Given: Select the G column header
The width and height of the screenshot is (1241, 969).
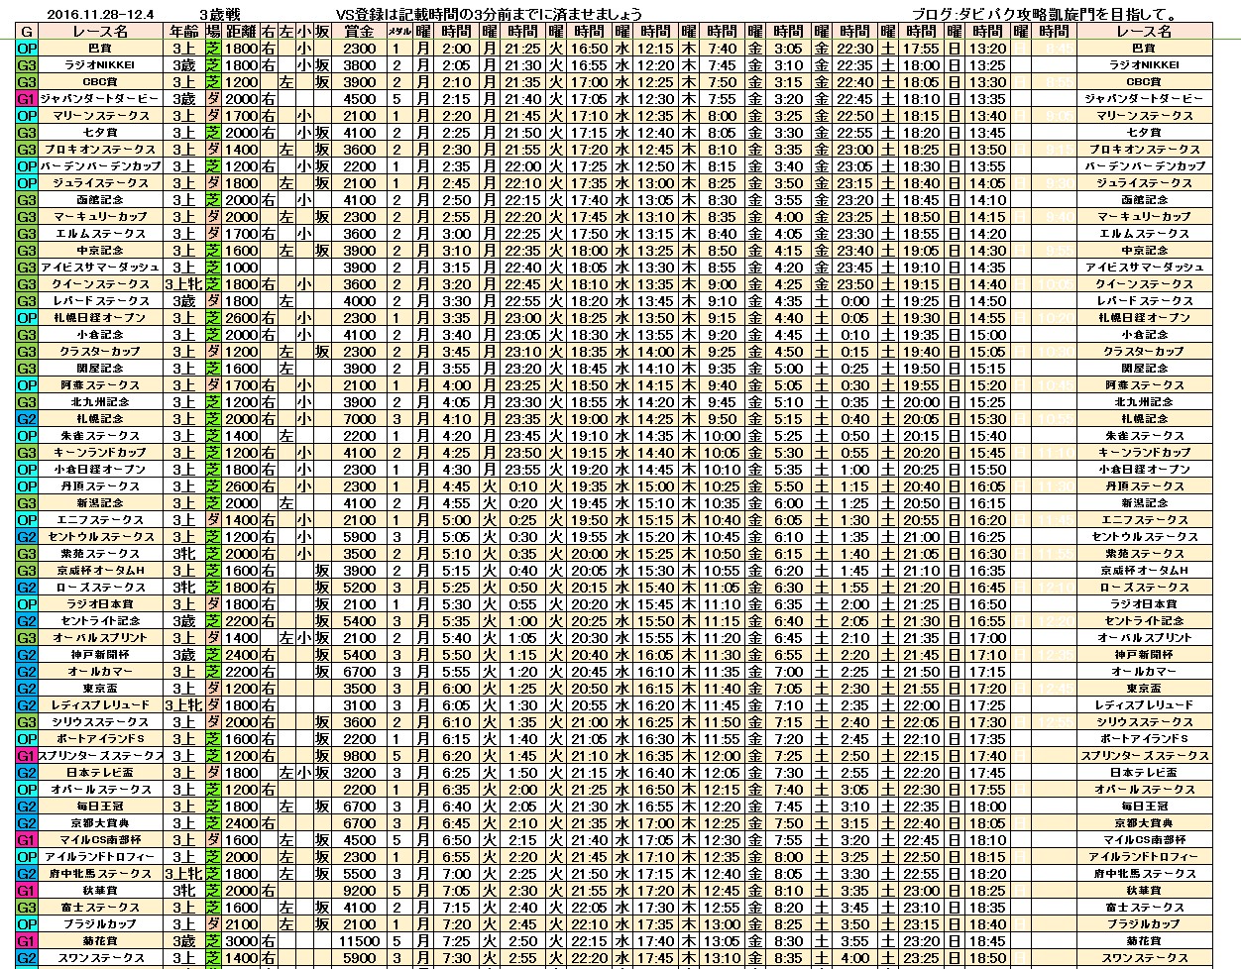Looking at the screenshot, I should click(x=27, y=32).
